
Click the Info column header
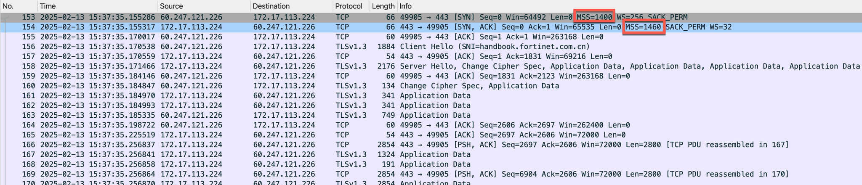click(x=629, y=6)
